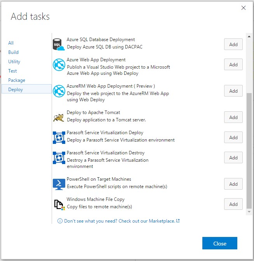Click the scrollbar down arrow
Screen dimensions: 254x261
coord(249,212)
